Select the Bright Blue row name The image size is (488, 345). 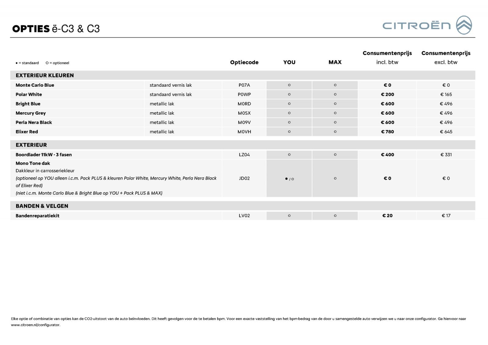pyautogui.click(x=28, y=104)
